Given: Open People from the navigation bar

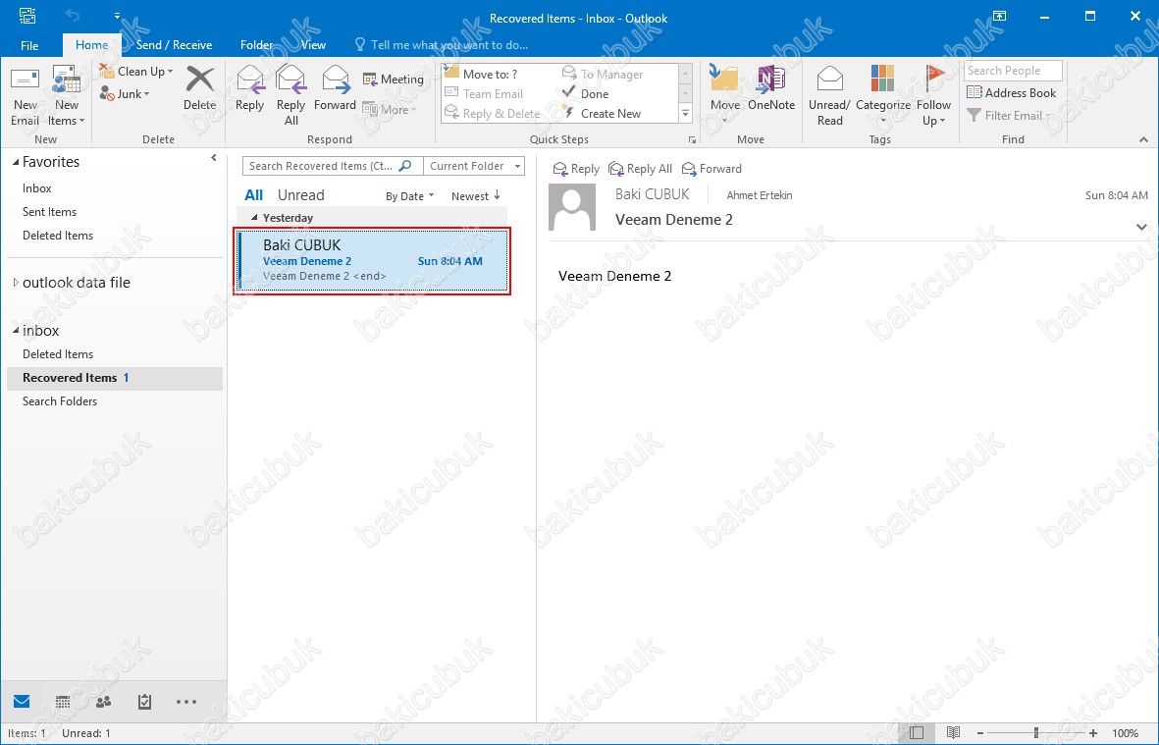Looking at the screenshot, I should coord(103,702).
